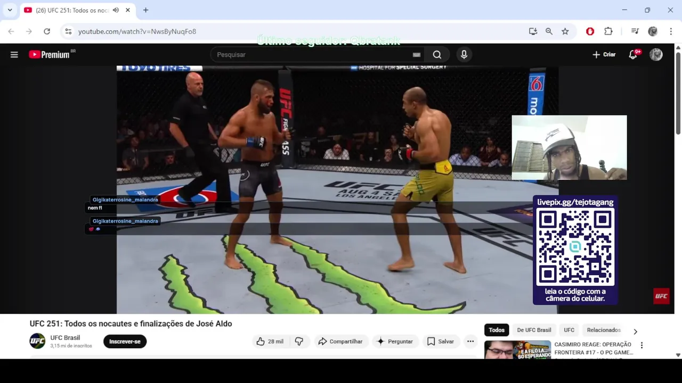
Task: Open YouTube notifications bell
Action: click(633, 54)
